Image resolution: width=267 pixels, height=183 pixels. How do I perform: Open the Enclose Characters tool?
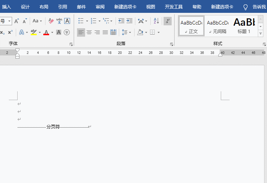67,32
